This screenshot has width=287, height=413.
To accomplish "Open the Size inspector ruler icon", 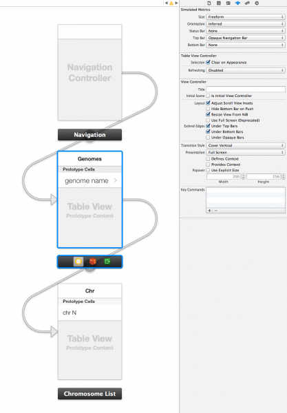I will click(x=247, y=3).
